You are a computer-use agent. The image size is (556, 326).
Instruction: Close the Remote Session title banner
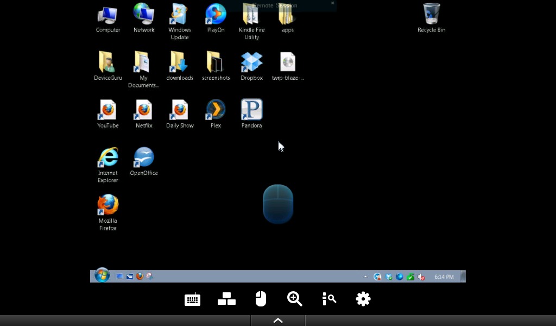[x=333, y=3]
